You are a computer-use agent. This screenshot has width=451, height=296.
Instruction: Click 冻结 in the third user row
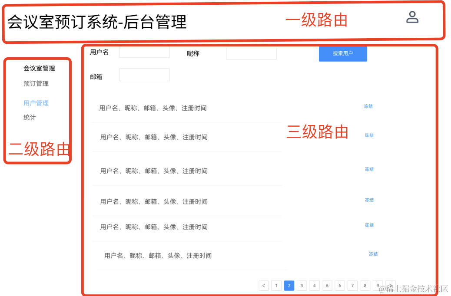tap(369, 169)
